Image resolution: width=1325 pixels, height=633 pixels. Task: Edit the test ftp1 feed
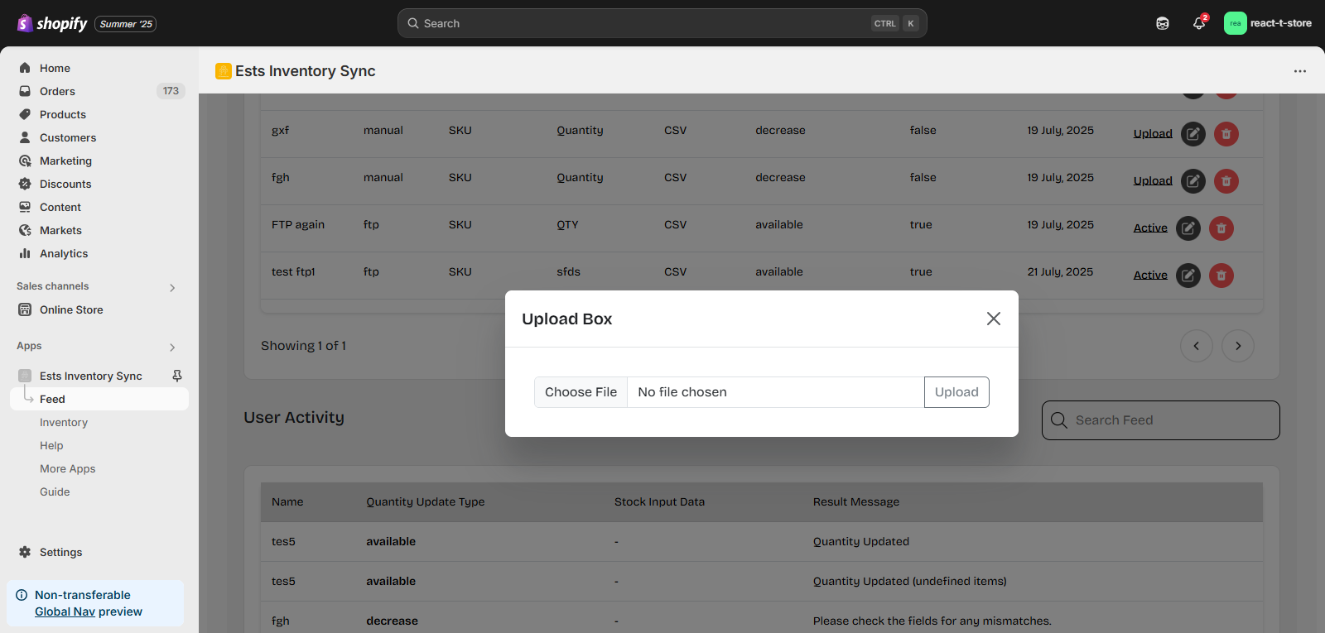click(1188, 275)
